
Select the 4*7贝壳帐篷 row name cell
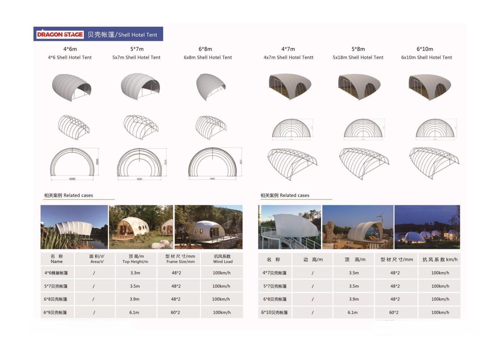(275, 273)
